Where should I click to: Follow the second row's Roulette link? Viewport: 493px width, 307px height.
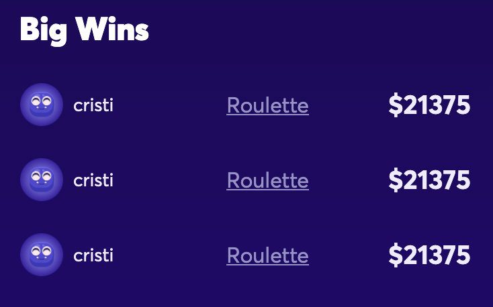(267, 180)
